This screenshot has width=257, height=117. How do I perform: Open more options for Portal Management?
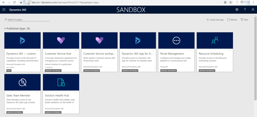click(x=191, y=50)
